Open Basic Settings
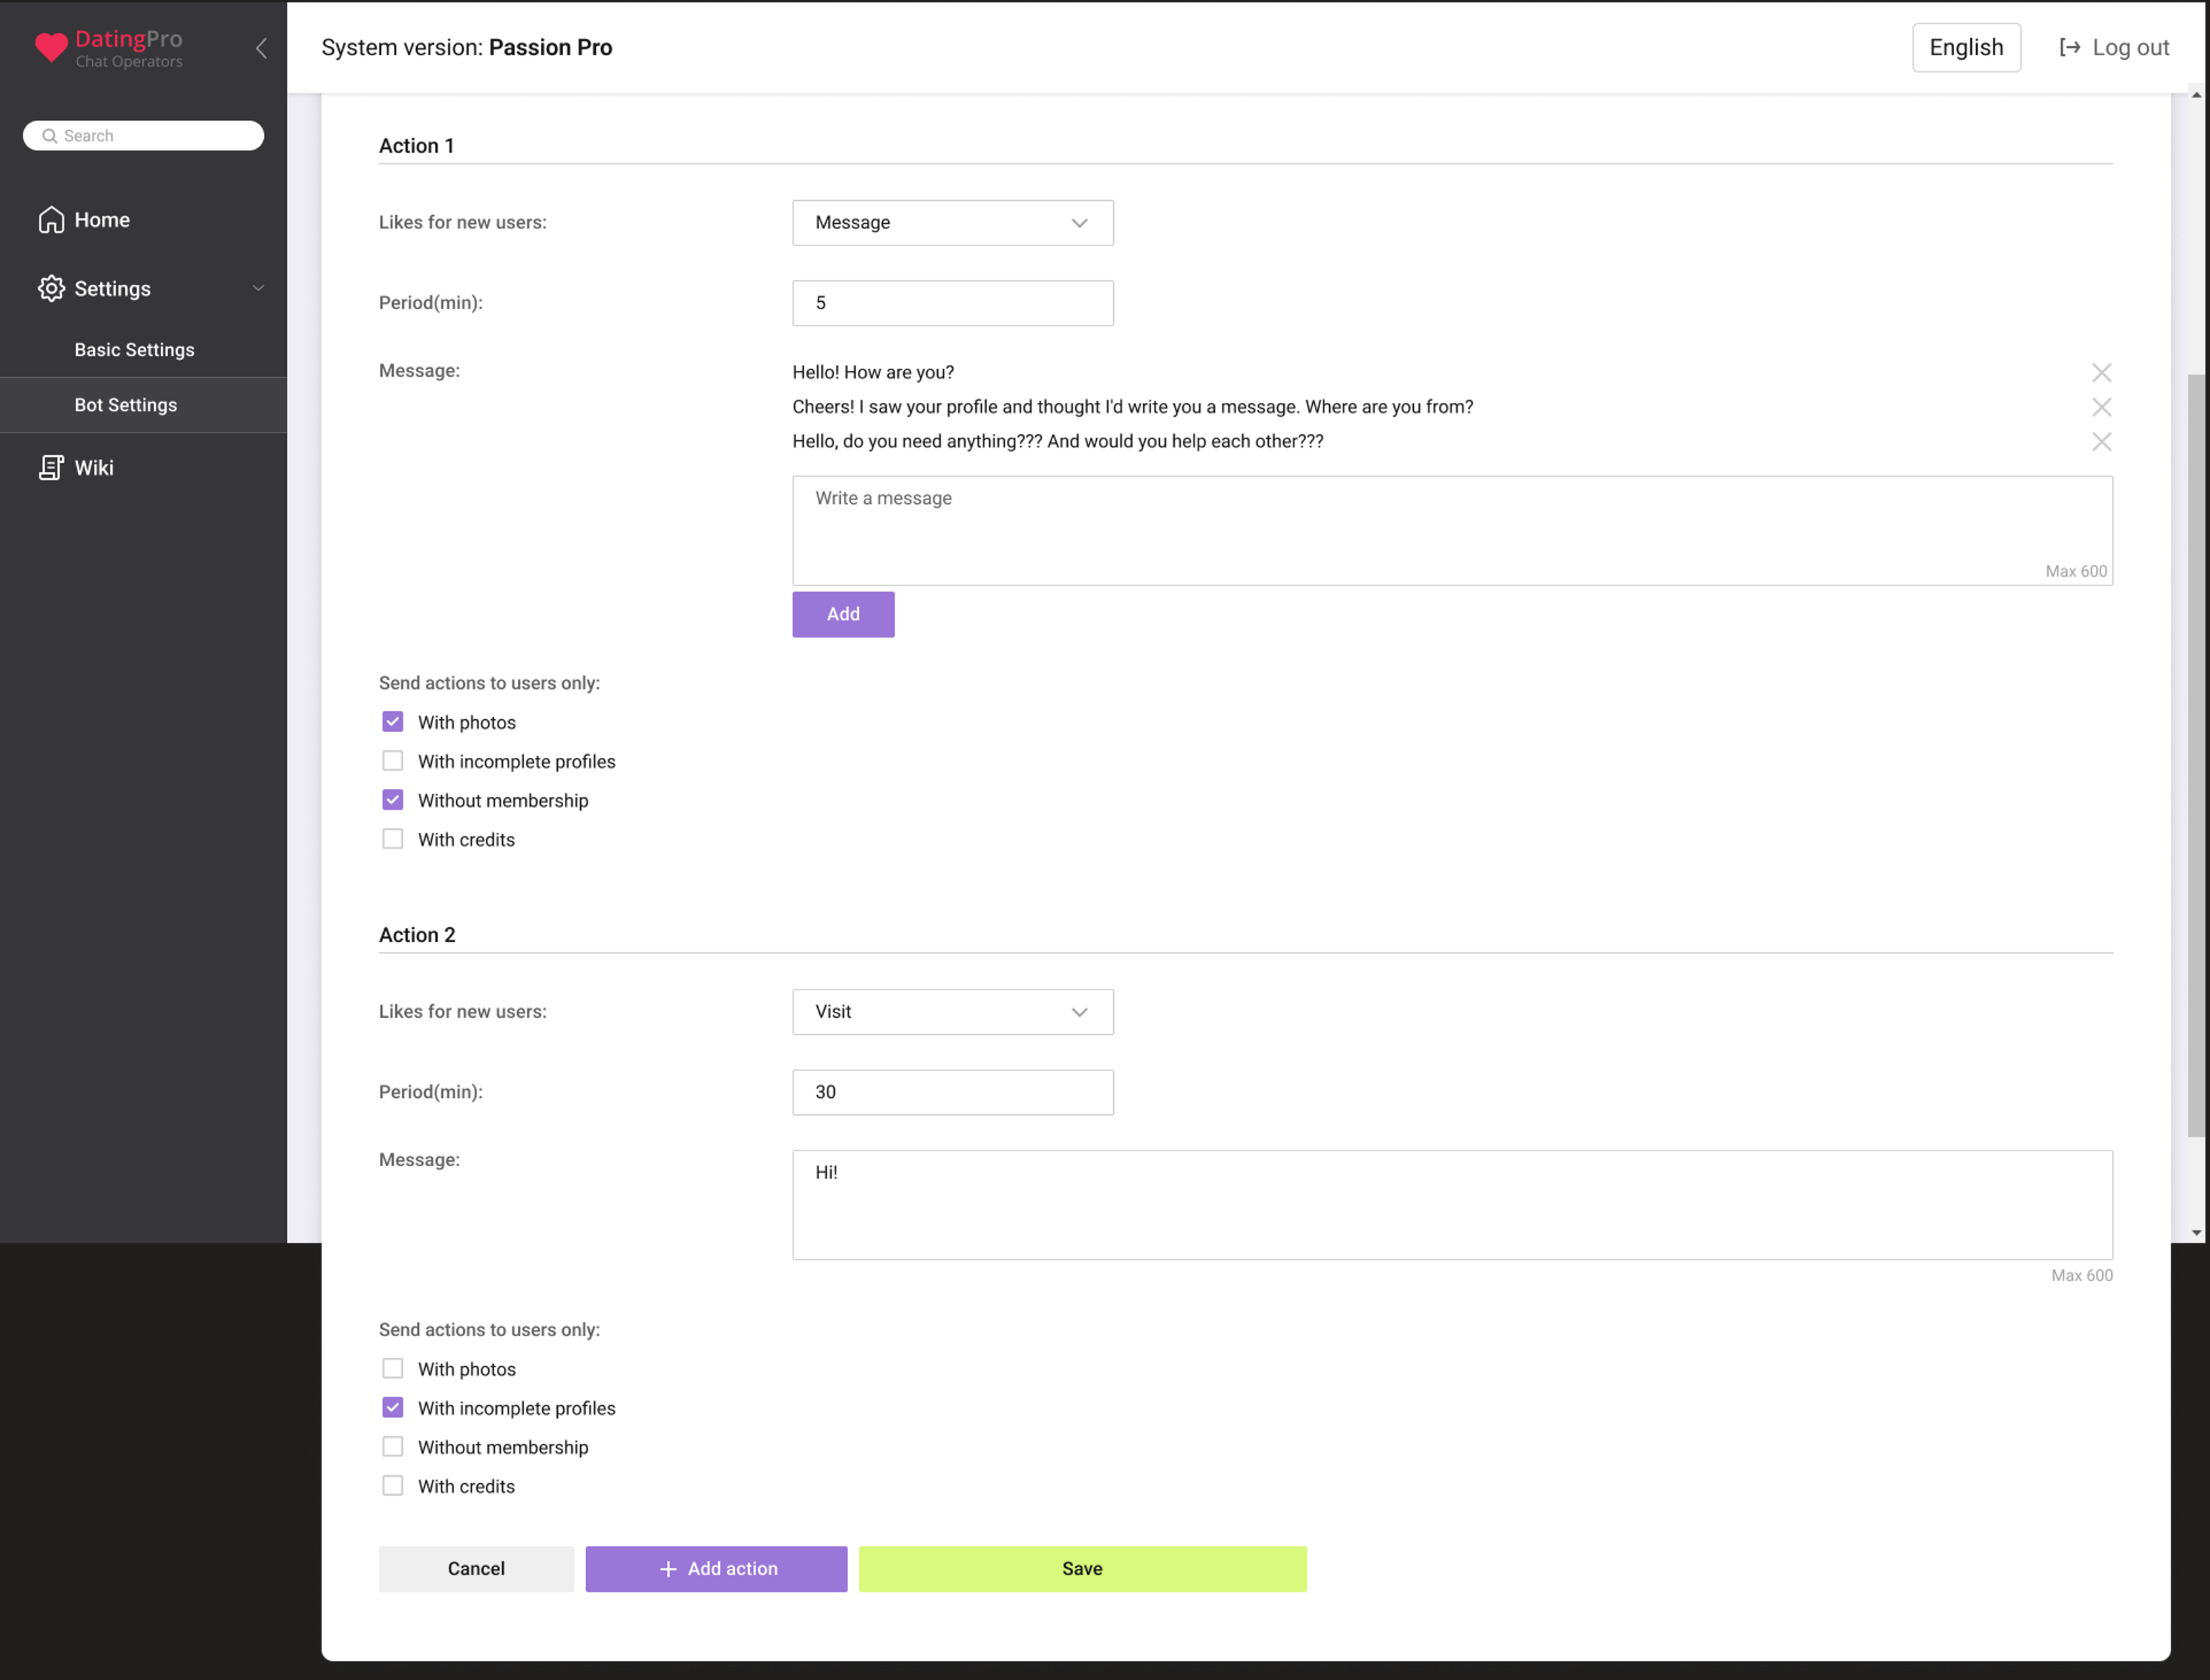 [134, 350]
